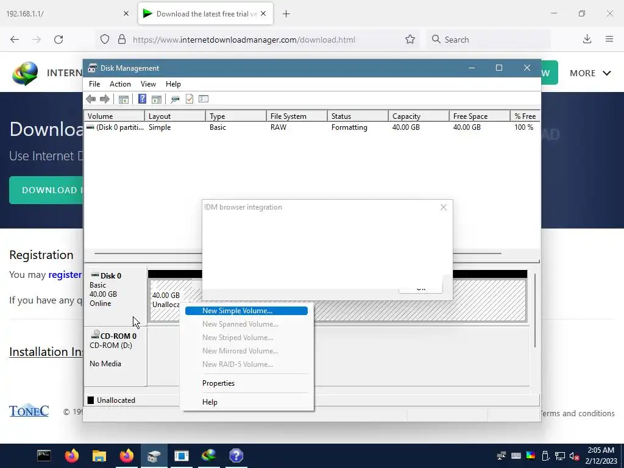Click the 100 % free cell
This screenshot has width=624, height=468.
[x=523, y=127]
